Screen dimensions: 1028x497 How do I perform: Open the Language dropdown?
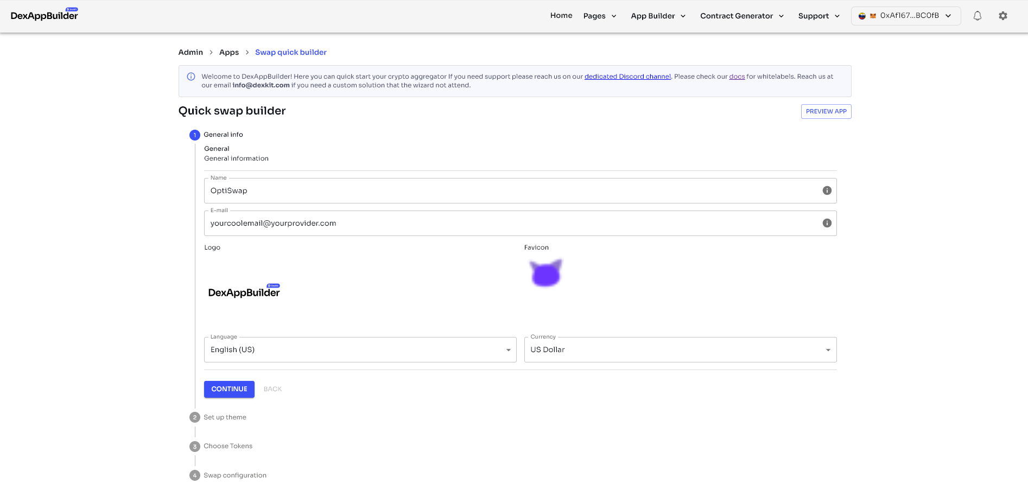pos(360,350)
